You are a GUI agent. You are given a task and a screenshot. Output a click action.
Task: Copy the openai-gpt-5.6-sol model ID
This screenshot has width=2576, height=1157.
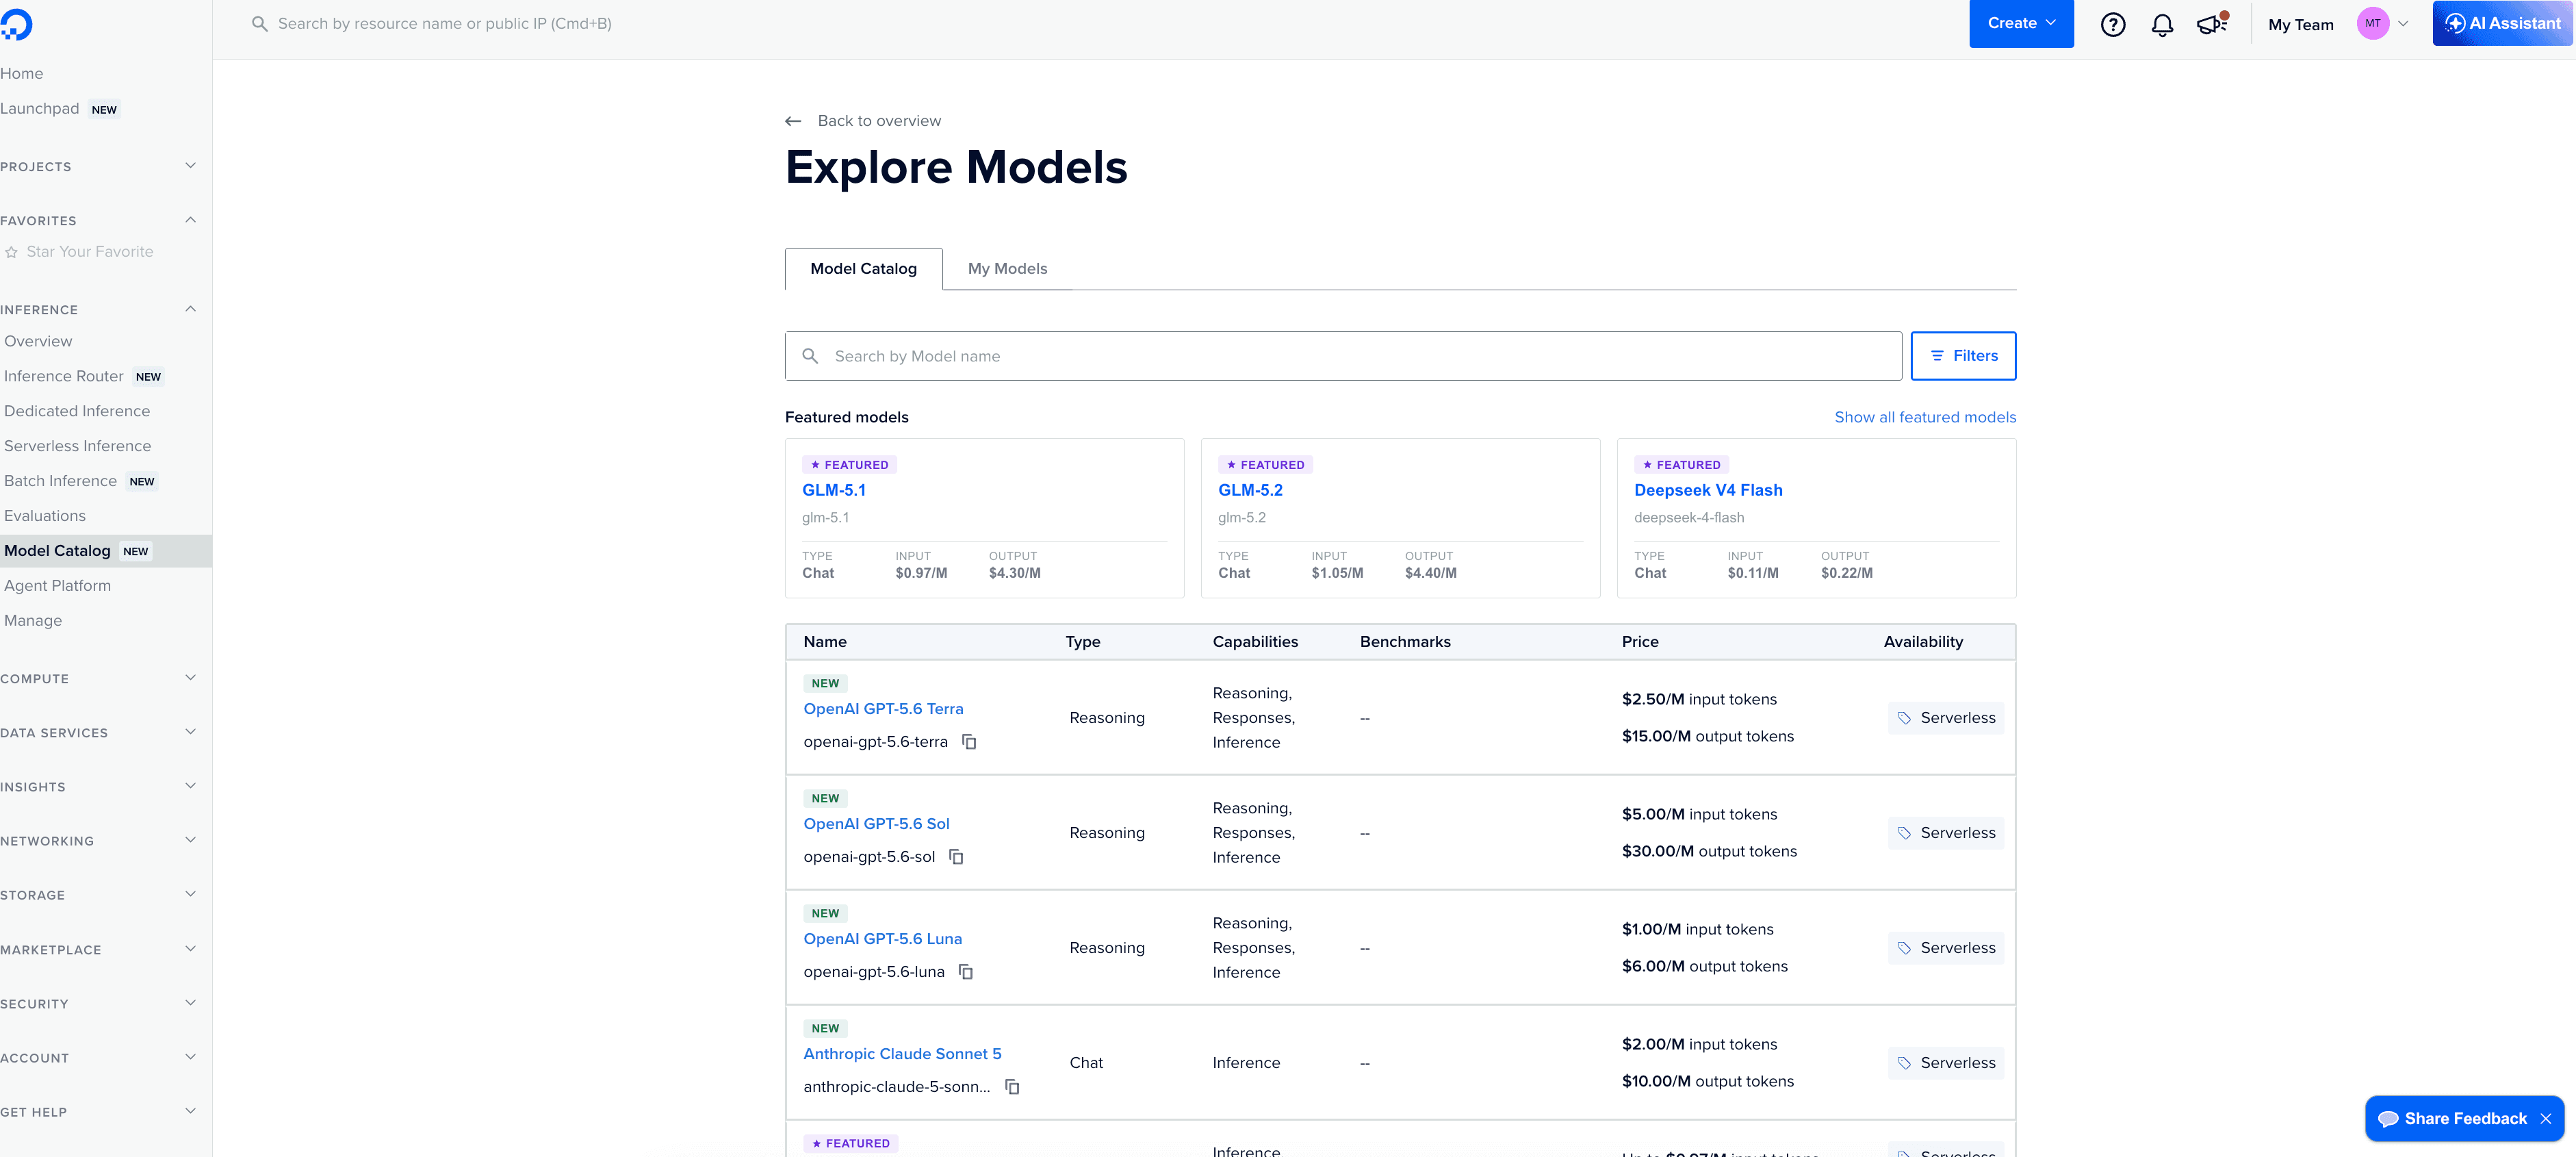click(956, 857)
